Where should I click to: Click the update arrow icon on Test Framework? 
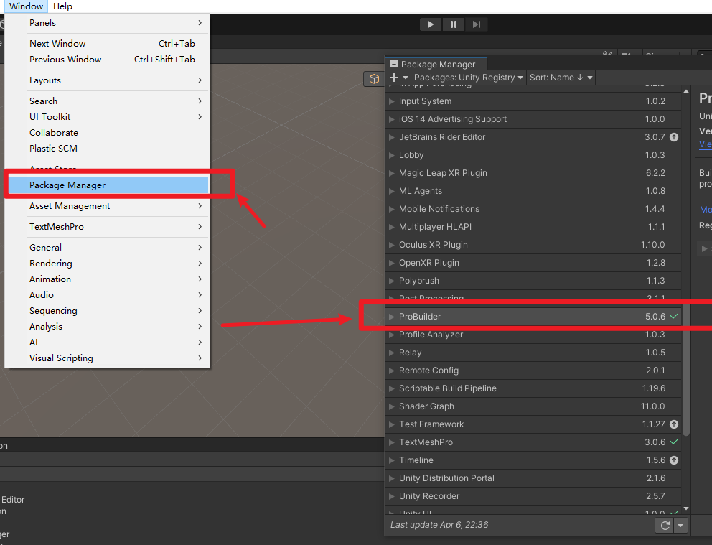coord(674,424)
